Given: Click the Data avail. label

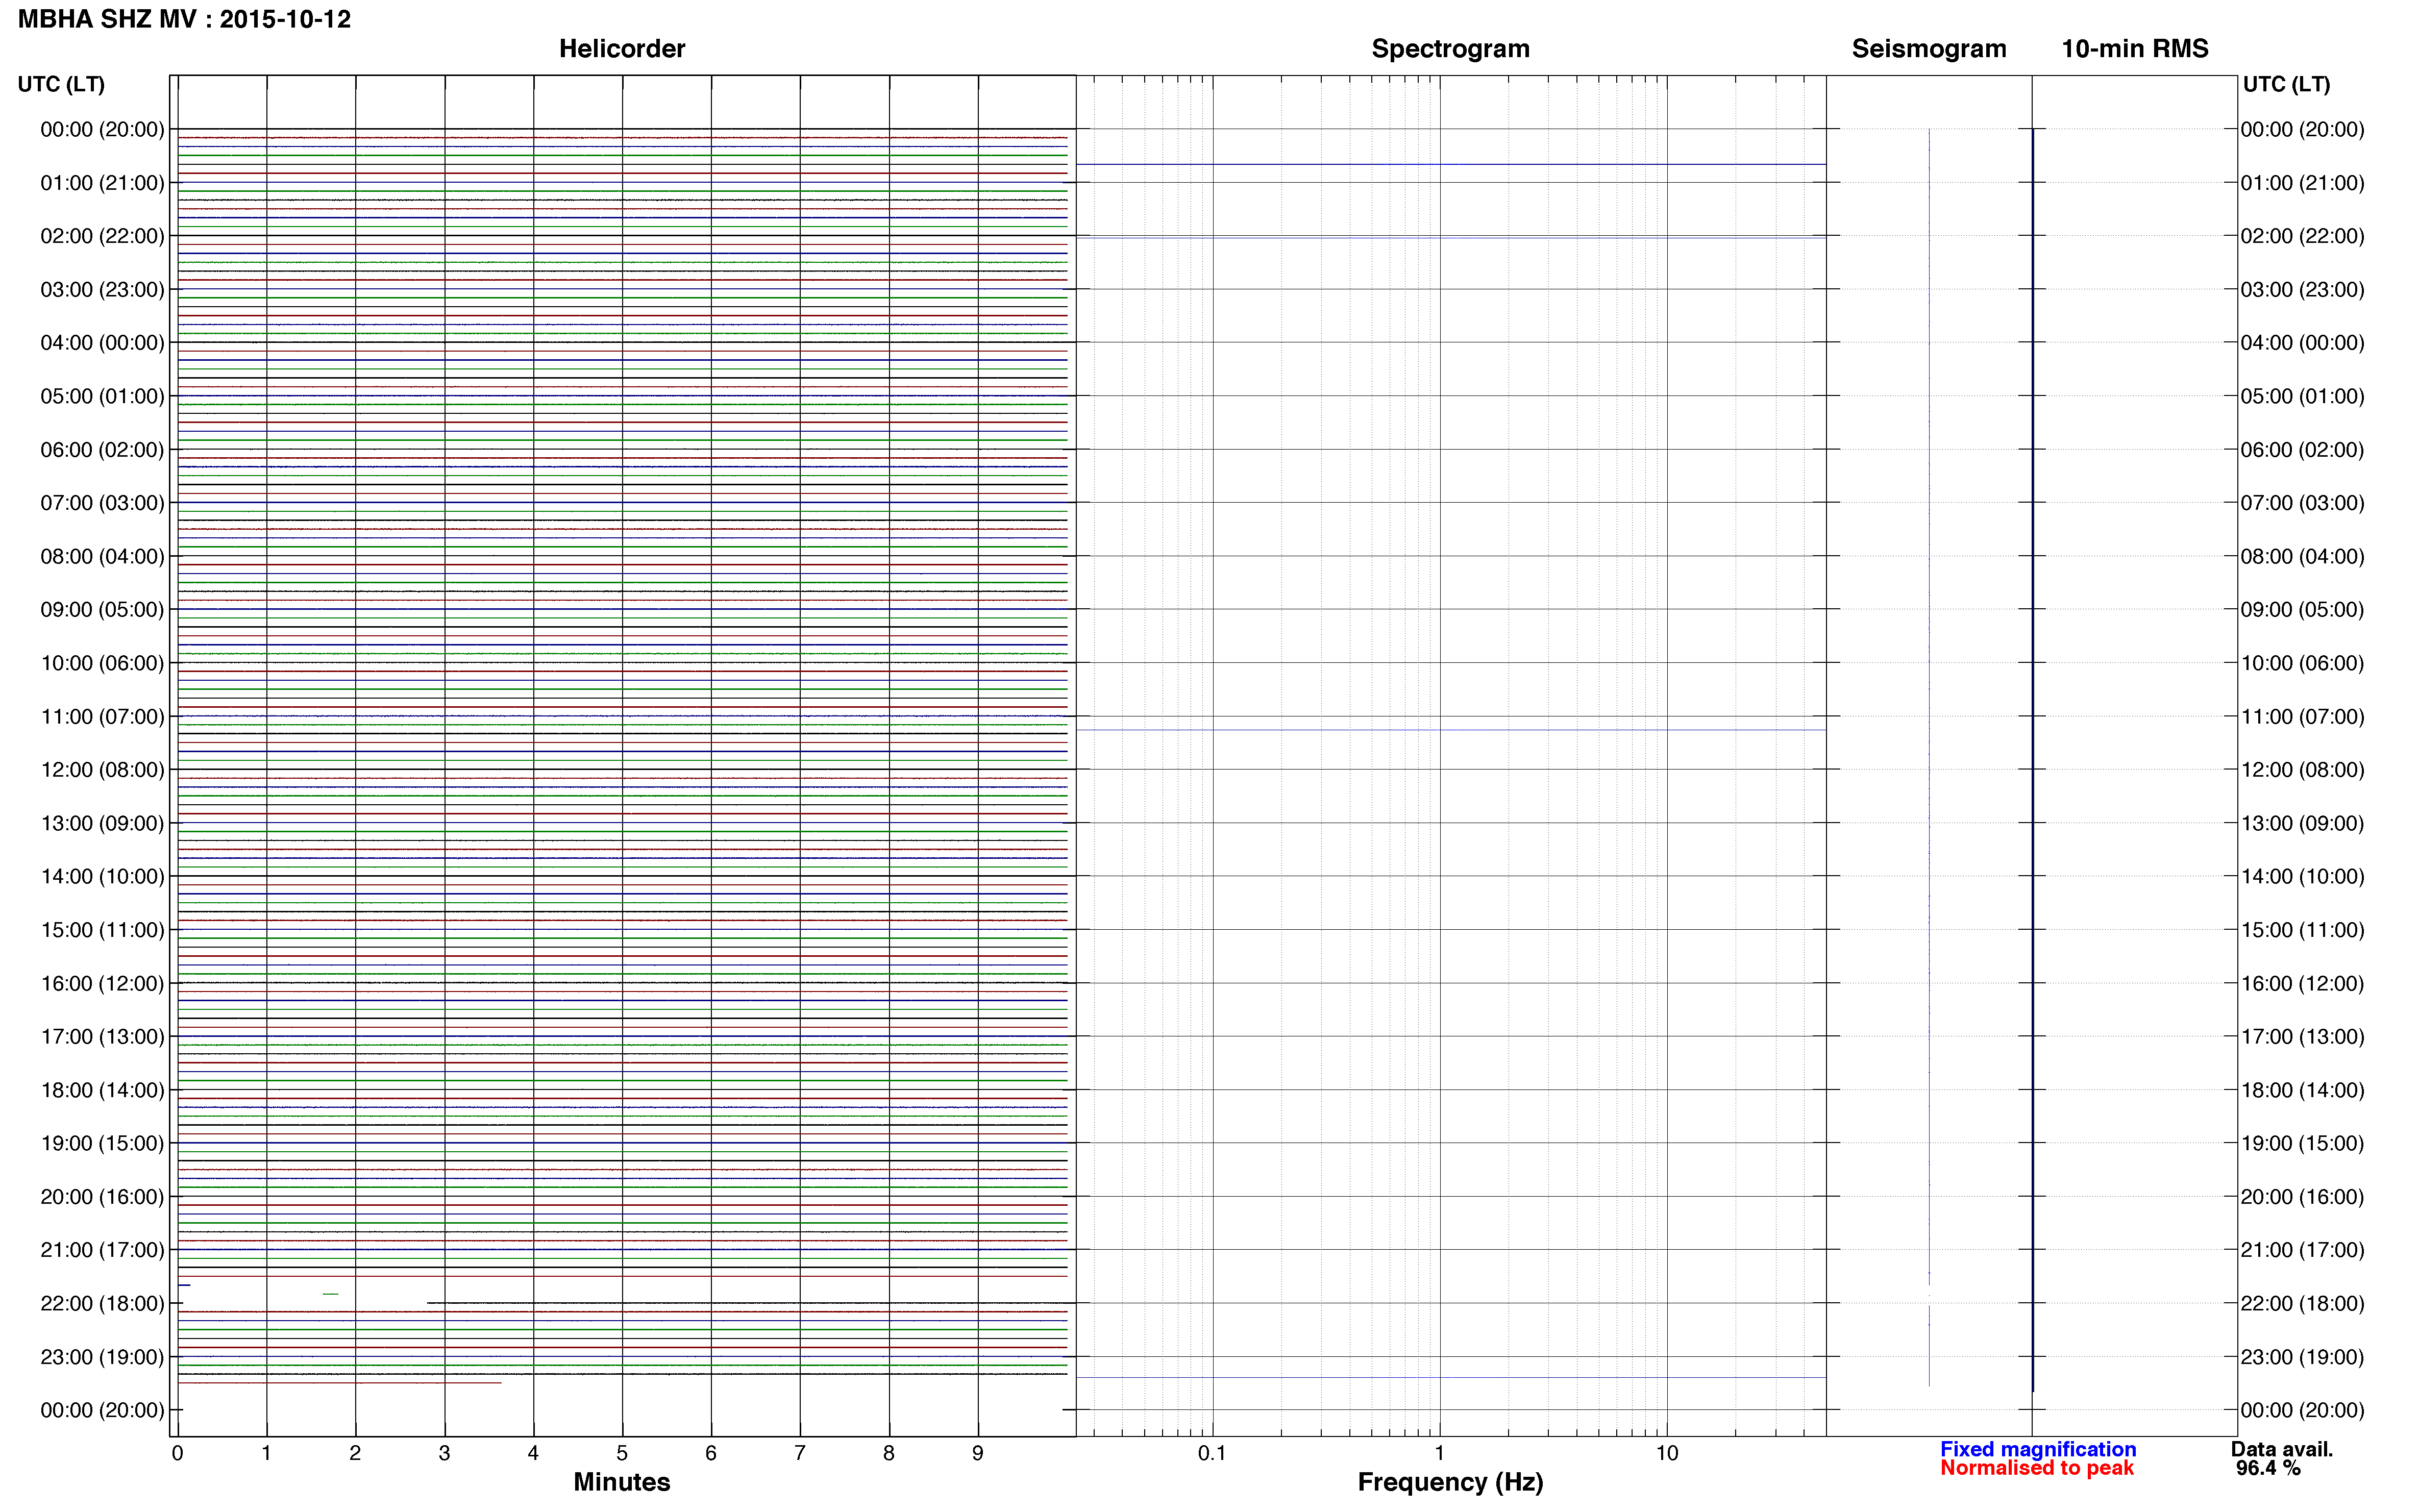Looking at the screenshot, I should click(2282, 1449).
